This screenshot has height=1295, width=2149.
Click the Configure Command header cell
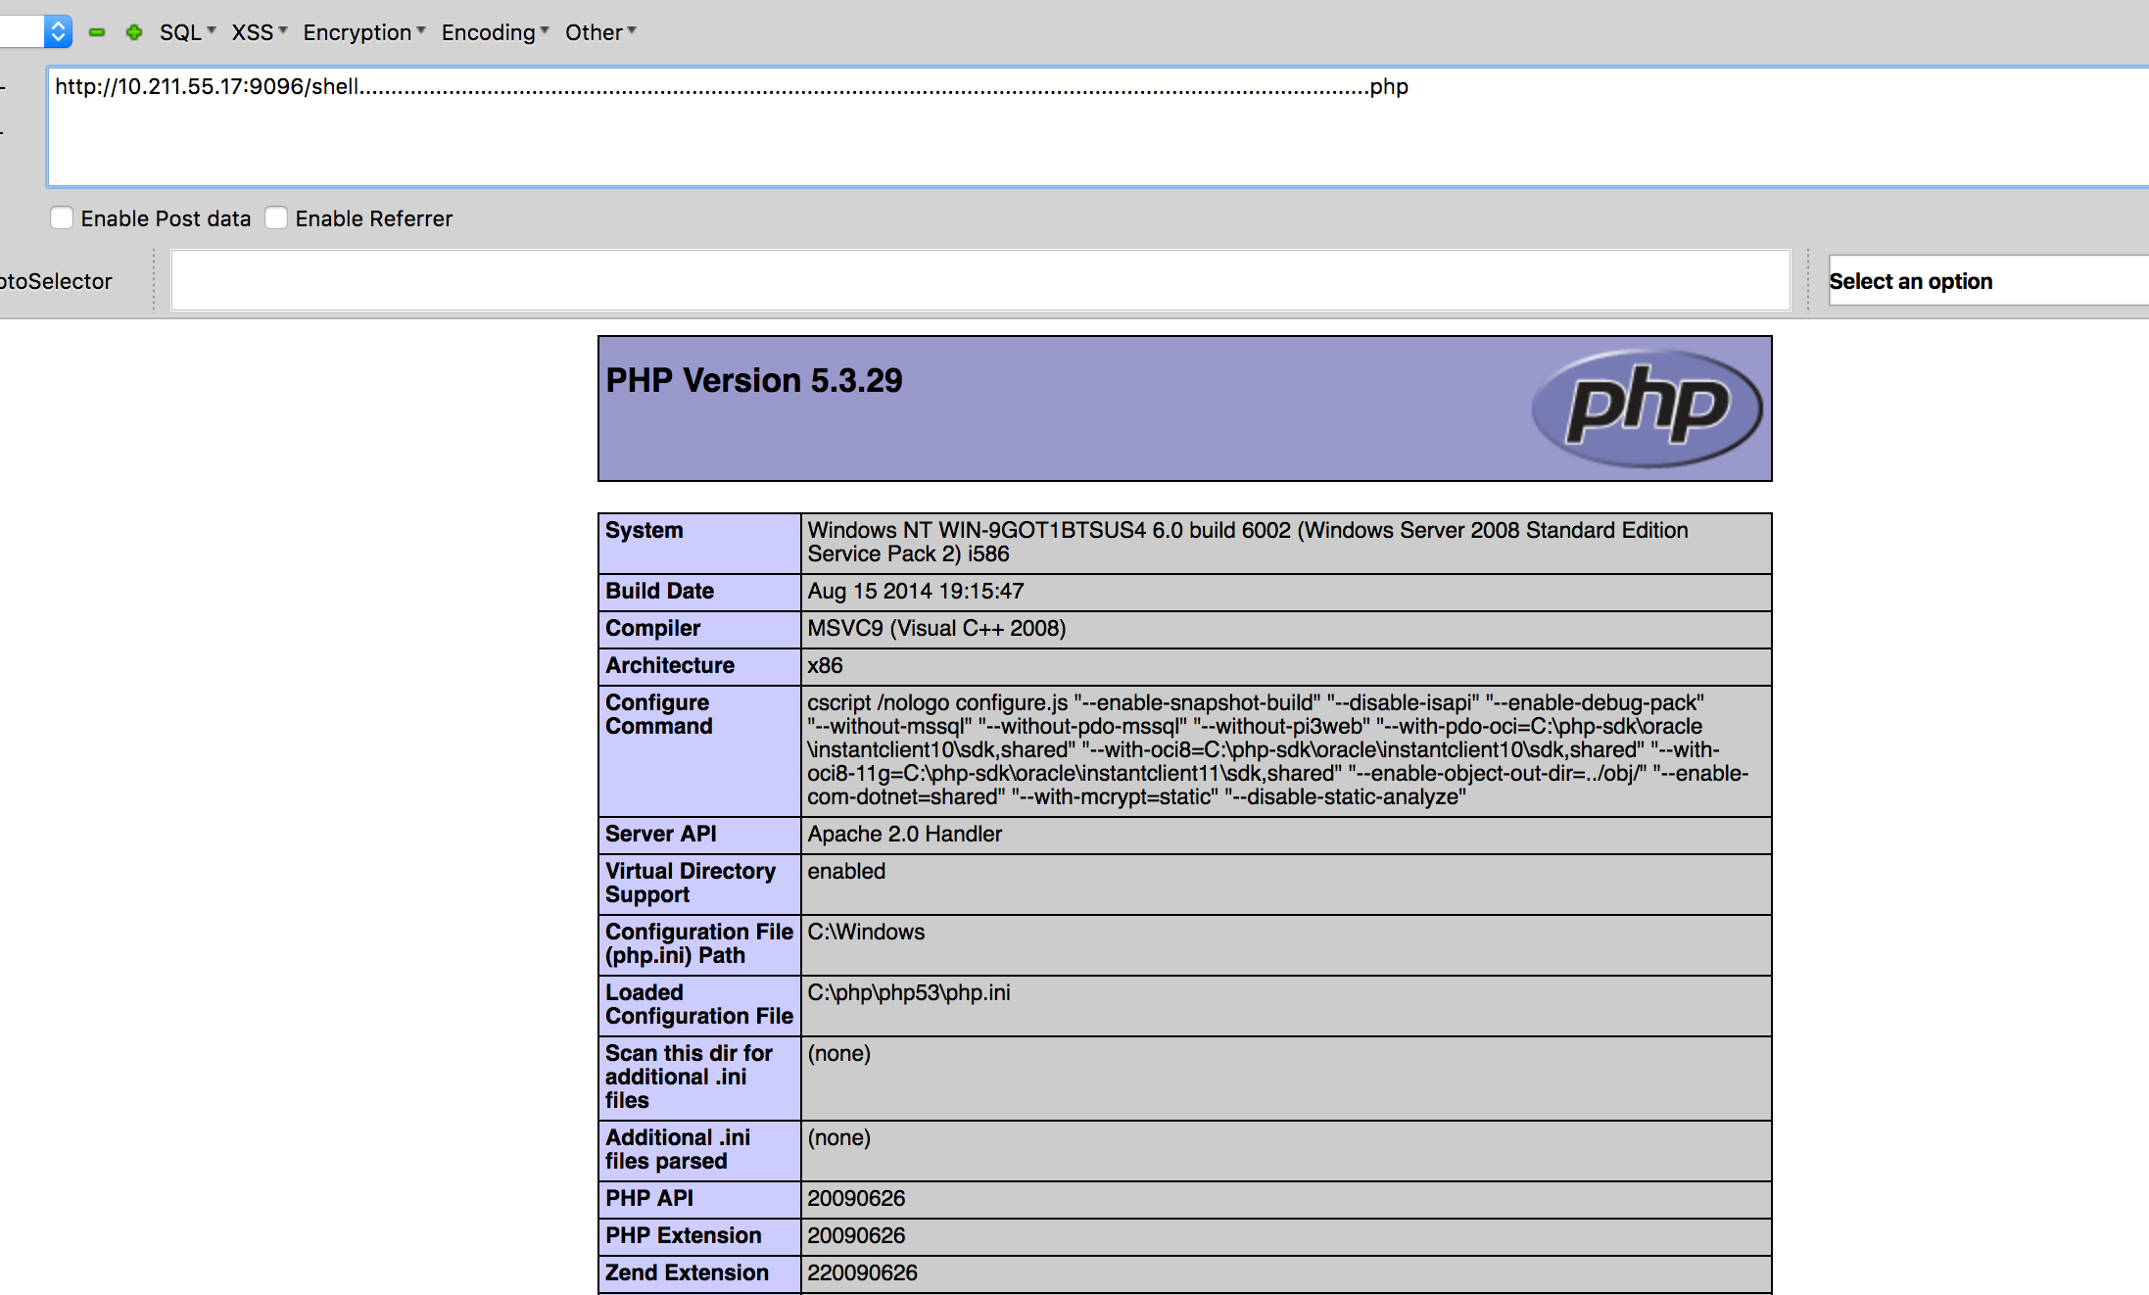pyautogui.click(x=697, y=749)
